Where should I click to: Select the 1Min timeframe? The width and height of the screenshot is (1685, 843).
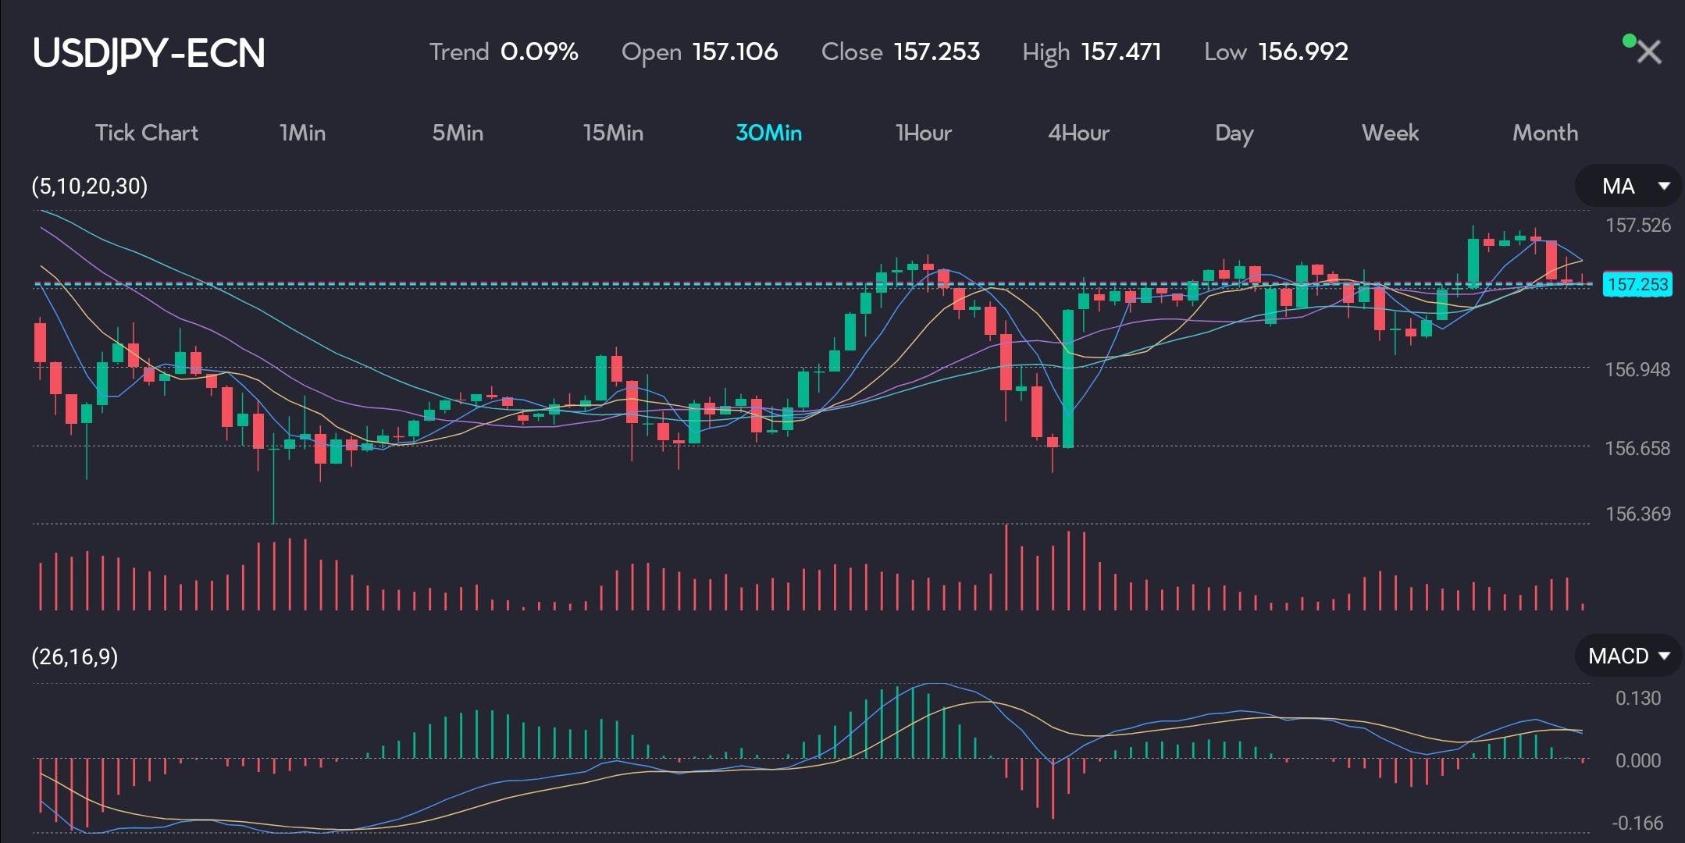tap(302, 133)
